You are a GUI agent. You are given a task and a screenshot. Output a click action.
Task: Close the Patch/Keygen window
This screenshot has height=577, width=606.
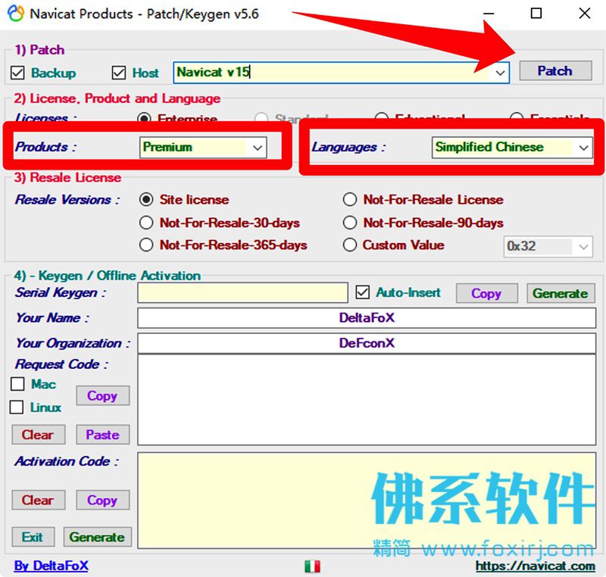[585, 14]
